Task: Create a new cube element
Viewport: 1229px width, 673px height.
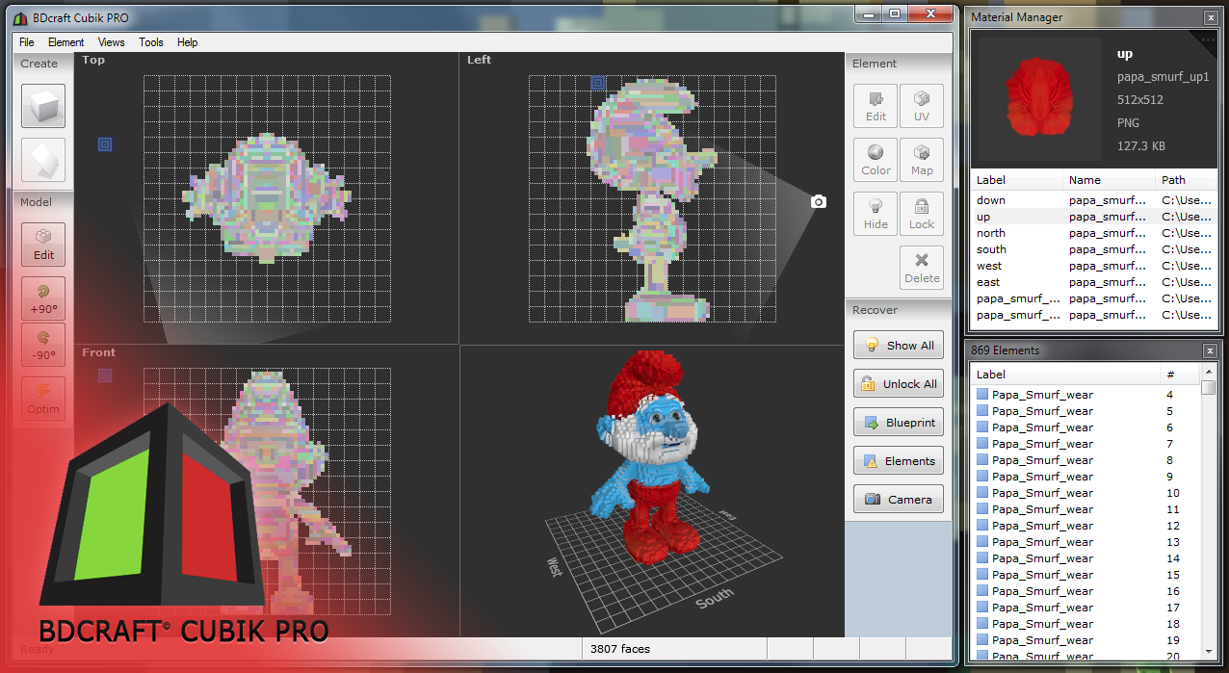Action: click(x=43, y=106)
